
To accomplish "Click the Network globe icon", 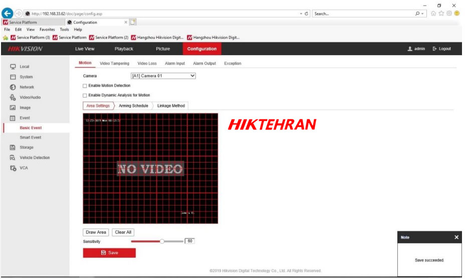I will coord(13,87).
